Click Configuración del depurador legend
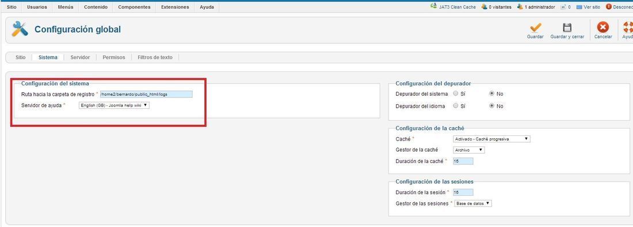 pyautogui.click(x=433, y=84)
